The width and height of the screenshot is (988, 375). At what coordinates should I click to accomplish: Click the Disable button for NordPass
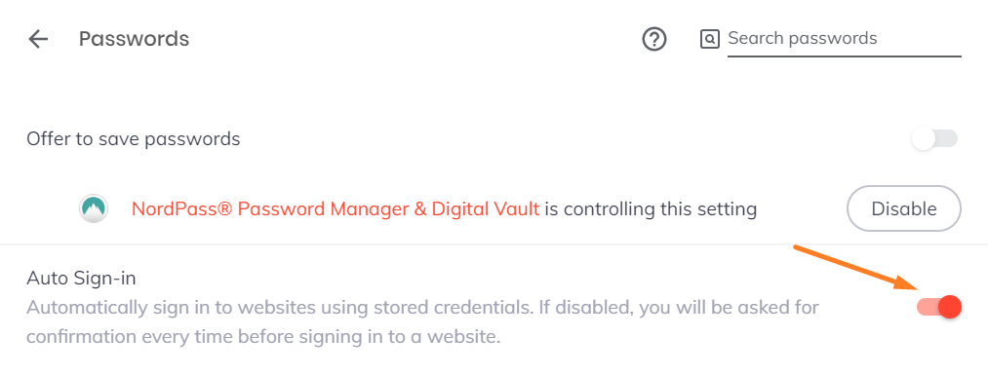[x=904, y=208]
